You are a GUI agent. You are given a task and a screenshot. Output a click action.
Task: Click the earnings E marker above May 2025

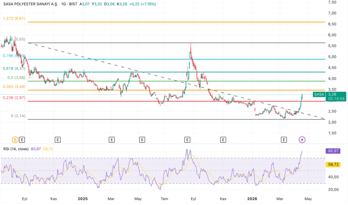coord(142,139)
